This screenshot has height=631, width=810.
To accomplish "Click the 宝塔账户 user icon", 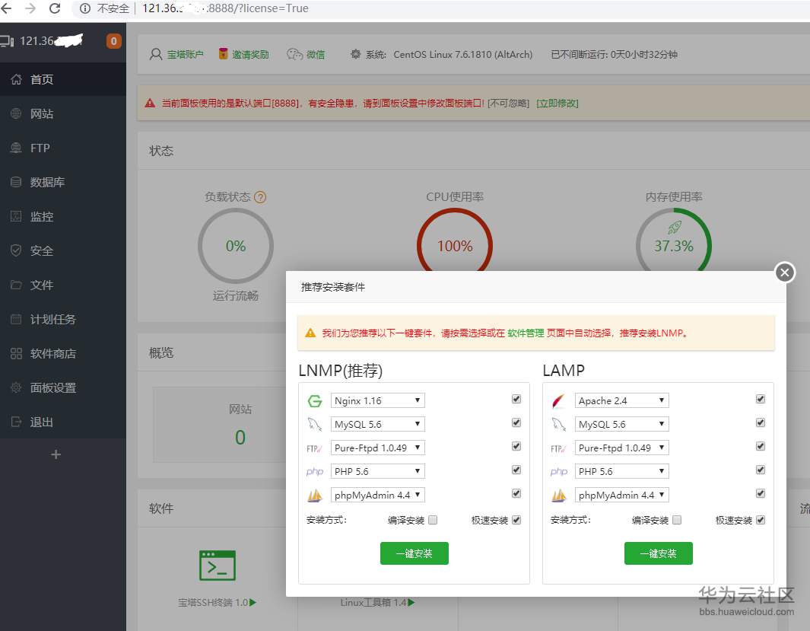I will coord(155,54).
